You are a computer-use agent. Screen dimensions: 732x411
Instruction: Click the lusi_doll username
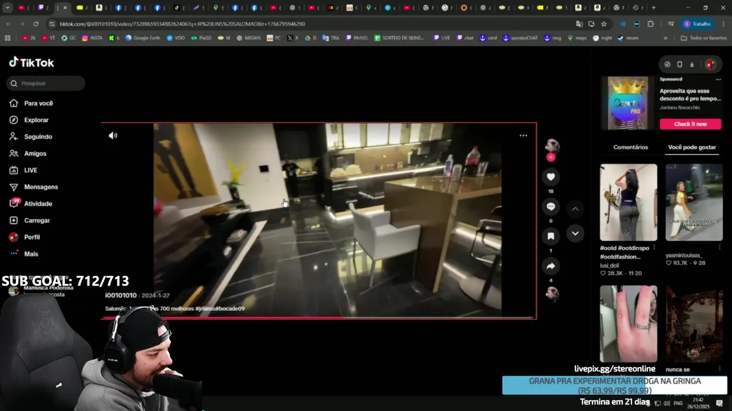pos(610,265)
